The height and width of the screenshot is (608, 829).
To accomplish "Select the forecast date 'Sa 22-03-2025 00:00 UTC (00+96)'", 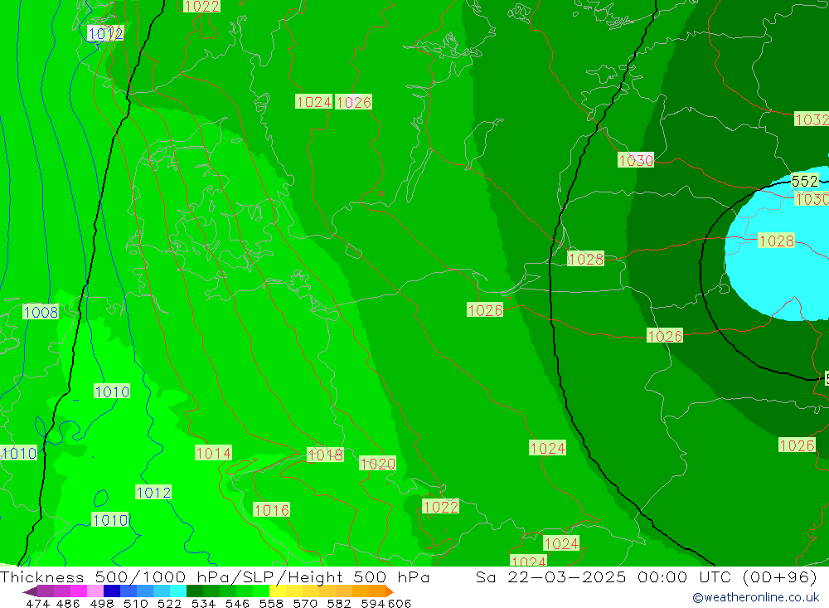I will click(646, 576).
